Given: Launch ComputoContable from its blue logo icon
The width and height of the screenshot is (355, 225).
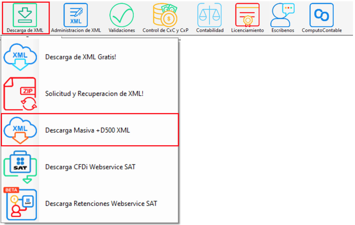Looking at the screenshot, I should tap(322, 14).
